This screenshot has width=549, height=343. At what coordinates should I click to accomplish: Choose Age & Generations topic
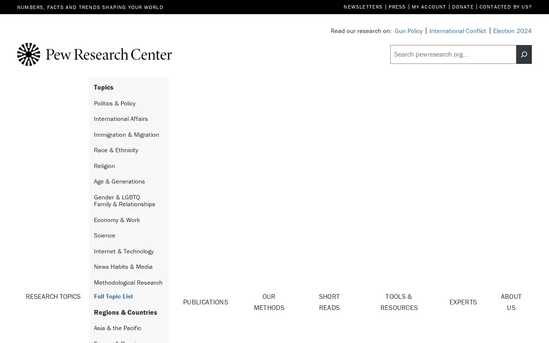coord(119,181)
